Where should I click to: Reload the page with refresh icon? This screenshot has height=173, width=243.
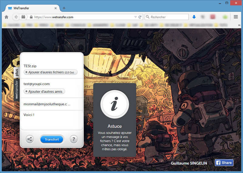tap(140, 17)
